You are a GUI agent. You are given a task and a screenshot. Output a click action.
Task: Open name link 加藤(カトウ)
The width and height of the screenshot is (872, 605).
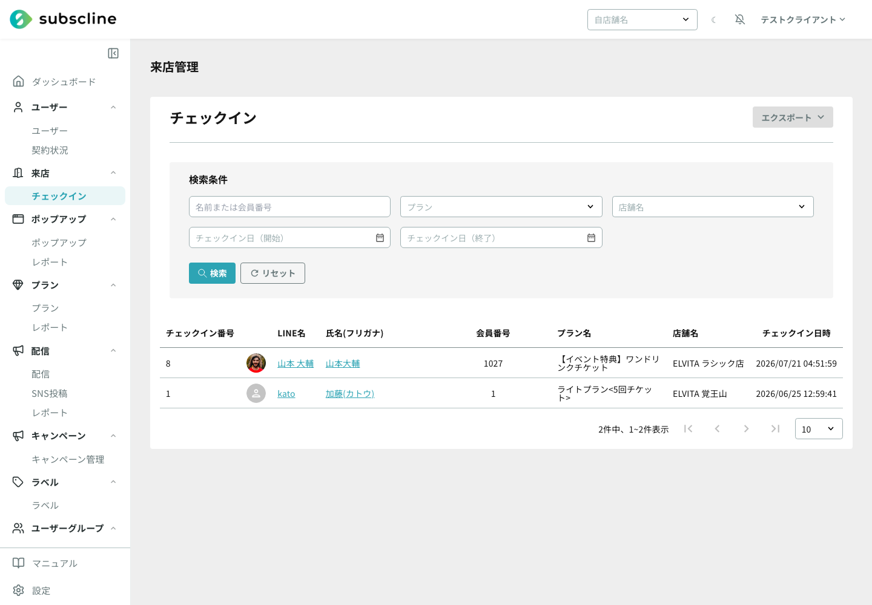click(350, 394)
